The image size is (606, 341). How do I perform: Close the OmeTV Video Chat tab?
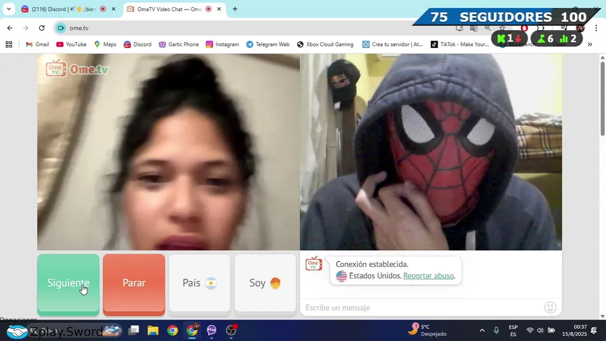coord(219,9)
